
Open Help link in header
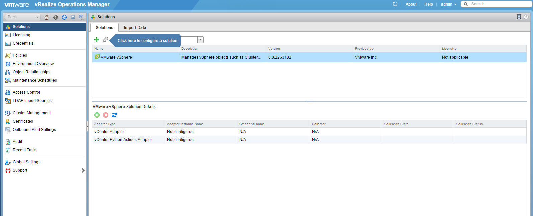(x=429, y=4)
